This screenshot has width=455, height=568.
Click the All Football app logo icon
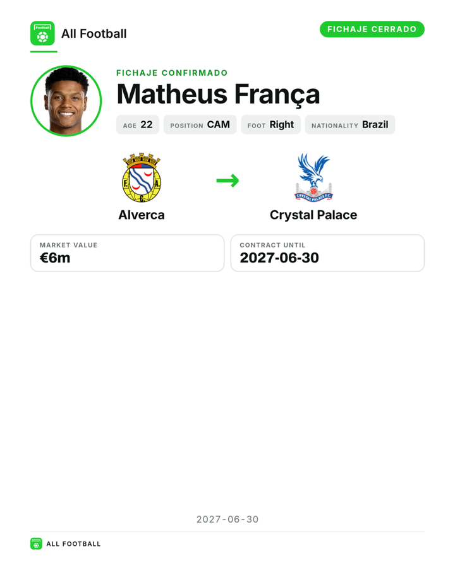(42, 33)
